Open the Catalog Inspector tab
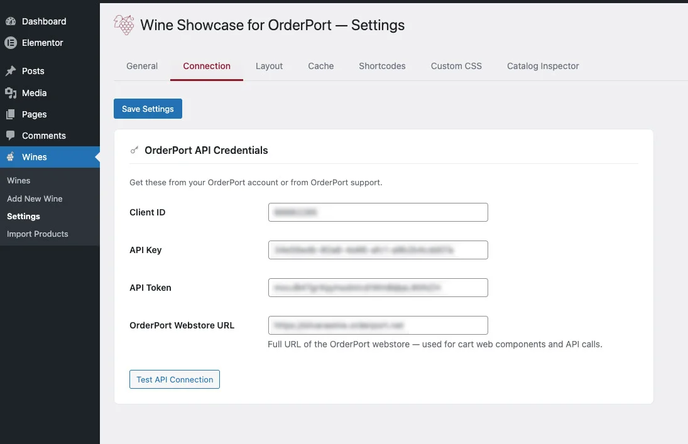 [x=543, y=66]
